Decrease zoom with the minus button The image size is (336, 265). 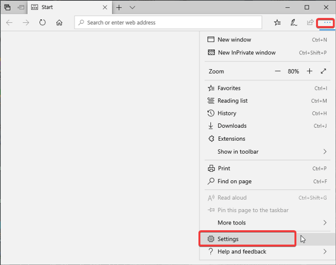[278, 71]
